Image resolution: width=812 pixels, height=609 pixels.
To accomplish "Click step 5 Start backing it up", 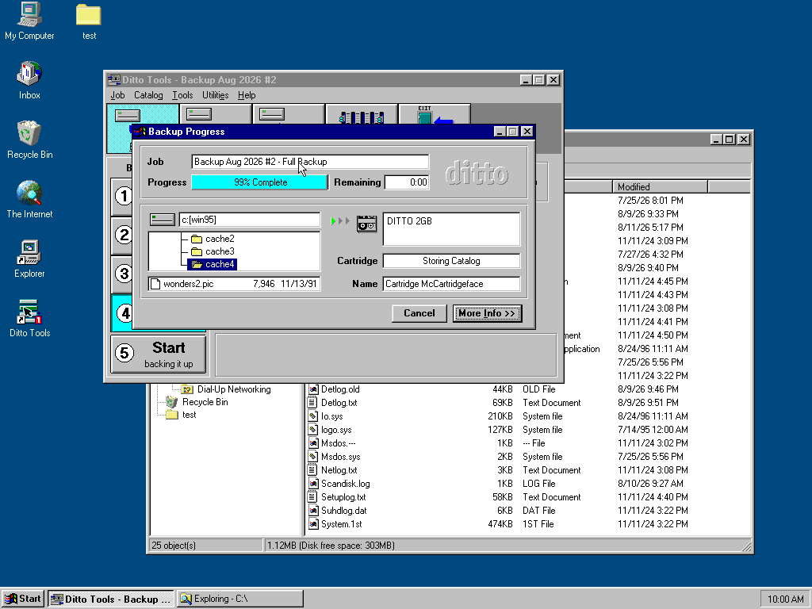I will [x=159, y=354].
